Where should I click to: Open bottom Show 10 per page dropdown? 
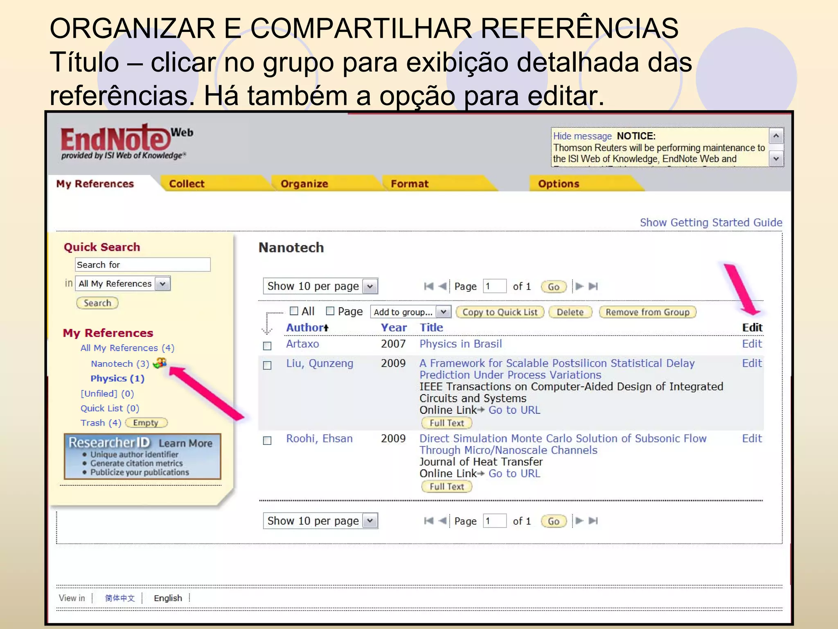[320, 521]
